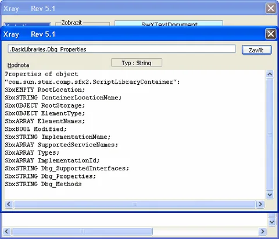
Task: Click the .BasicLibraries.Dbg_Properties text field
Action: click(x=121, y=49)
